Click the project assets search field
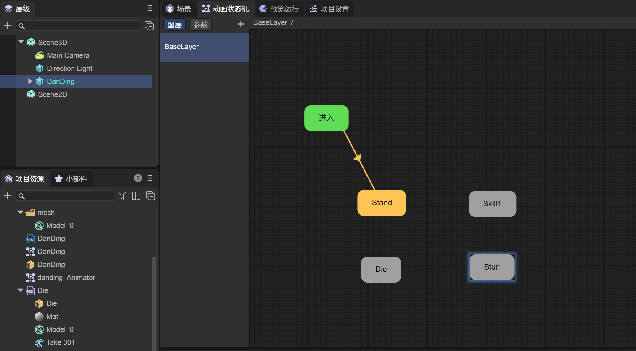Image resolution: width=636 pixels, height=351 pixels. point(68,196)
